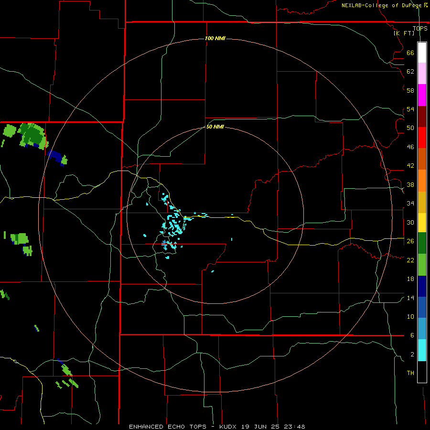Pick the cyan legend swatch
The width and height of the screenshot is (430, 430).
(422, 350)
